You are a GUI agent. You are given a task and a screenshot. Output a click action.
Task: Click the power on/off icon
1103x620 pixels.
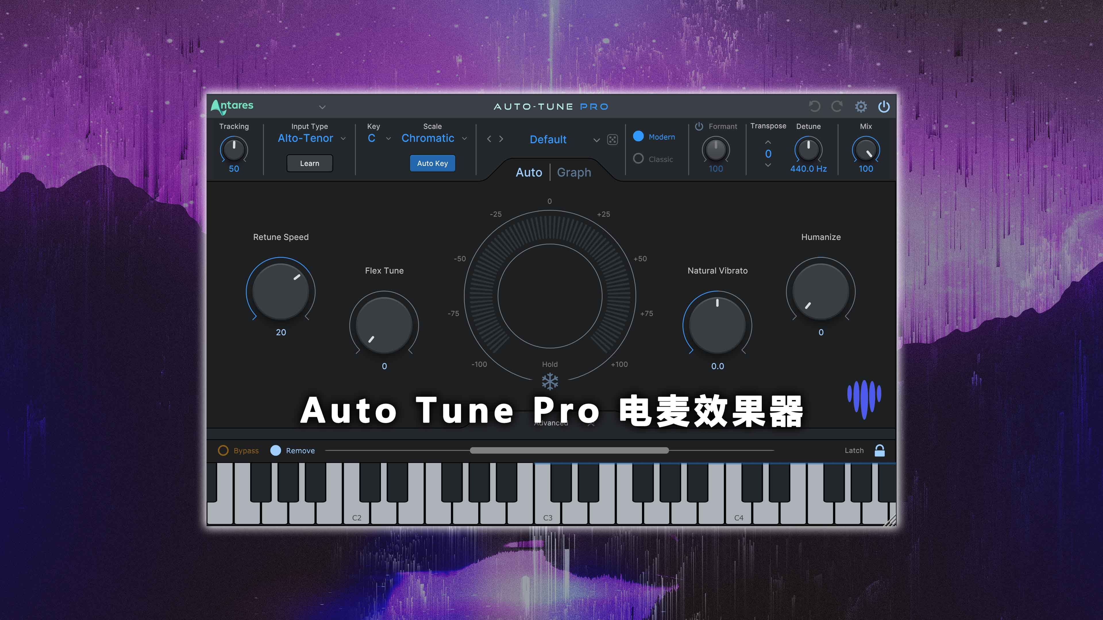[x=884, y=106]
